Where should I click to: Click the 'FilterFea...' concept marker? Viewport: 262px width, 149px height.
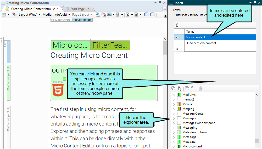pyautogui.click(x=110, y=45)
